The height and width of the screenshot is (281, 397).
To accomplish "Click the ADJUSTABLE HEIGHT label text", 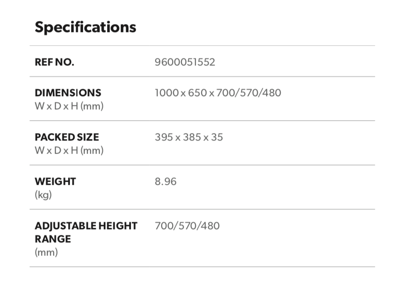I will coord(86,226).
